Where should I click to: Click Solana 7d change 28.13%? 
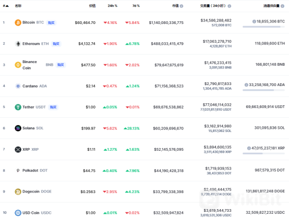[x=131, y=128]
